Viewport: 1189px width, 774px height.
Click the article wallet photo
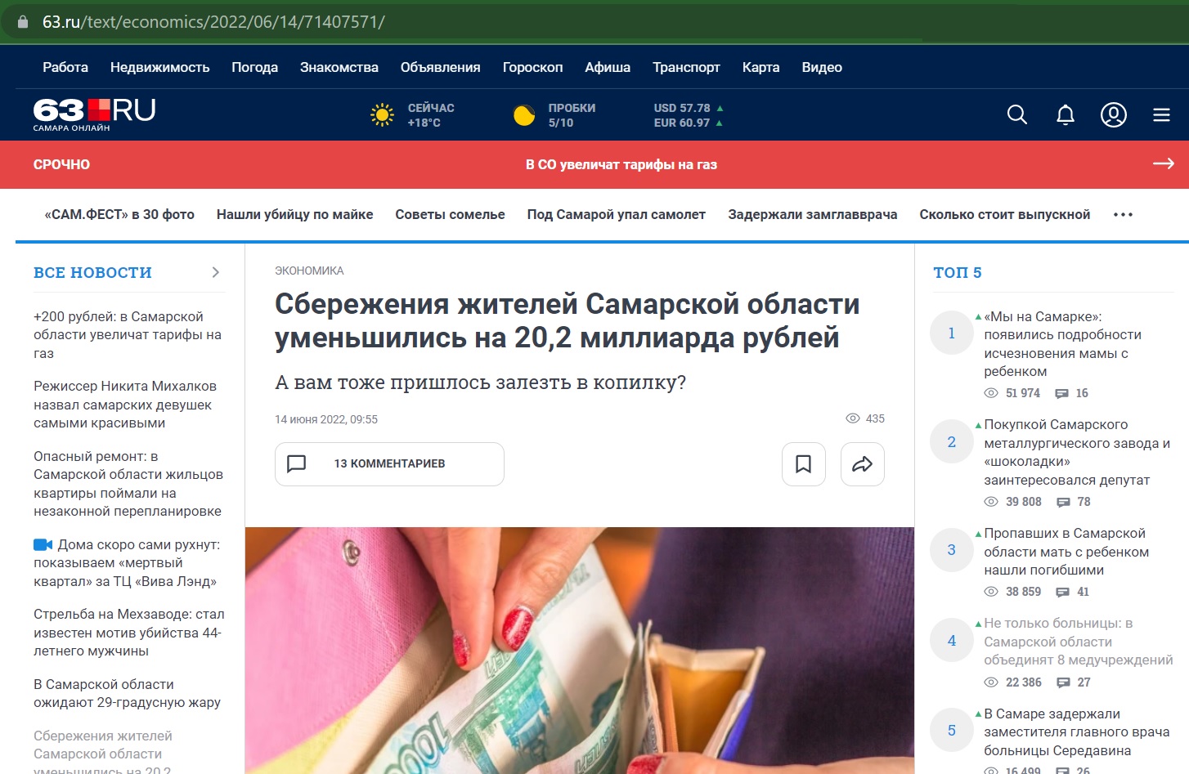point(579,650)
